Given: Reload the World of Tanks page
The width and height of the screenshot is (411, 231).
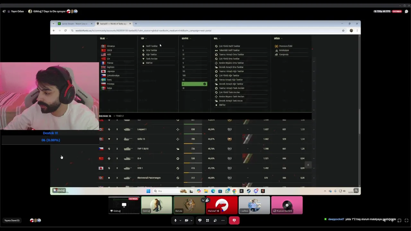Looking at the screenshot, I should (x=66, y=30).
